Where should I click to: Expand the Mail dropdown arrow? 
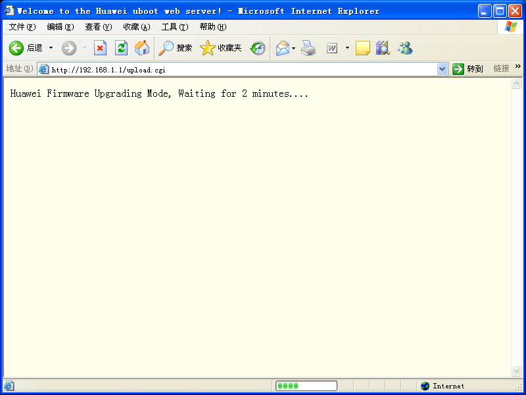pyautogui.click(x=293, y=48)
